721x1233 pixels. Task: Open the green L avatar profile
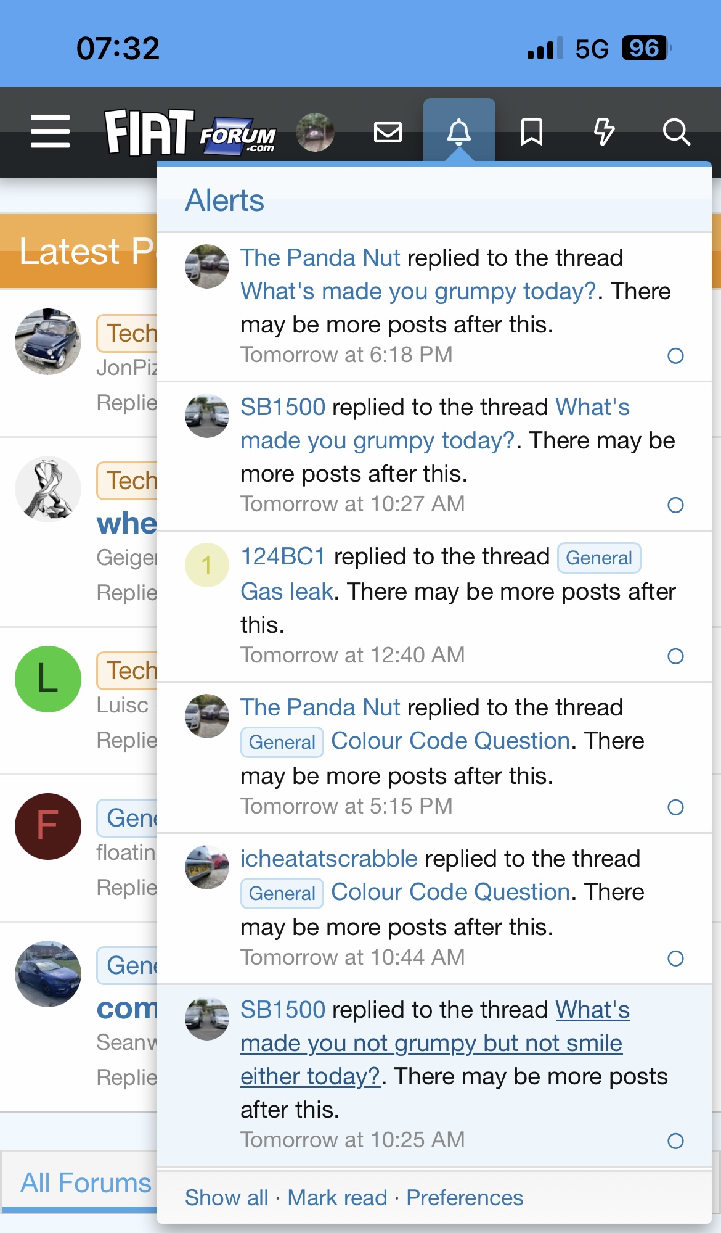48,679
